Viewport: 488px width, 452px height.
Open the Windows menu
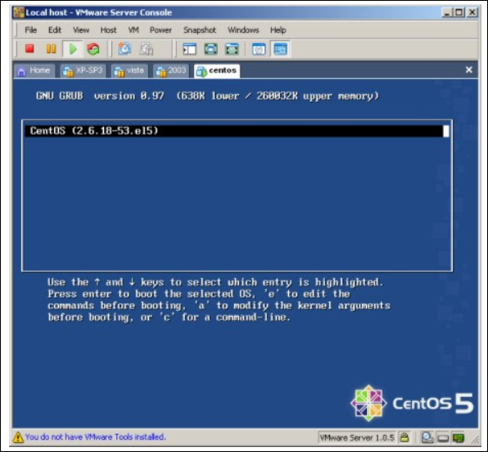[x=243, y=30]
